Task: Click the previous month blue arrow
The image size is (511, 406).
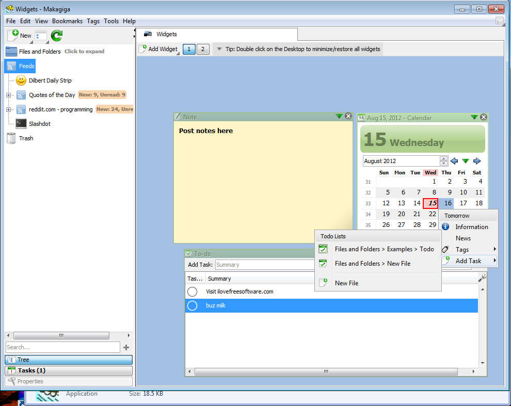Action: point(454,161)
